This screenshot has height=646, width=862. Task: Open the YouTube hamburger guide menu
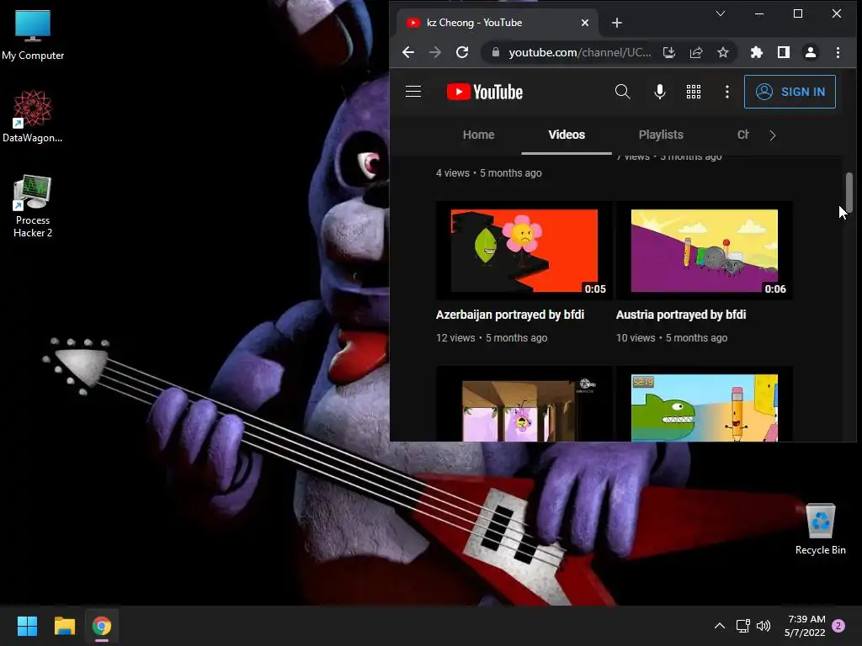(413, 91)
